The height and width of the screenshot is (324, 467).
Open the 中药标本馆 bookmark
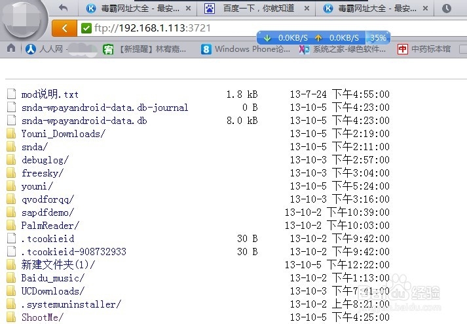[x=424, y=49]
